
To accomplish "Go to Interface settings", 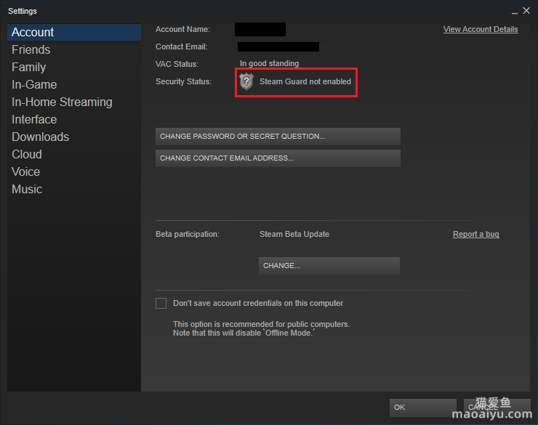I will (x=74, y=120).
